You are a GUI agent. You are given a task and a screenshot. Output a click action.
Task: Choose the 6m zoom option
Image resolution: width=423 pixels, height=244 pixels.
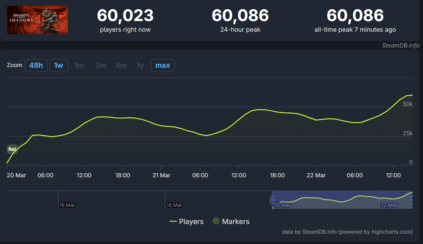point(121,65)
